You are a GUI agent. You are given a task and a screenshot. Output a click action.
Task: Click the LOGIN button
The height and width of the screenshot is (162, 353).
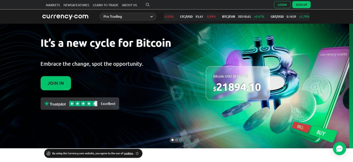pyautogui.click(x=282, y=5)
